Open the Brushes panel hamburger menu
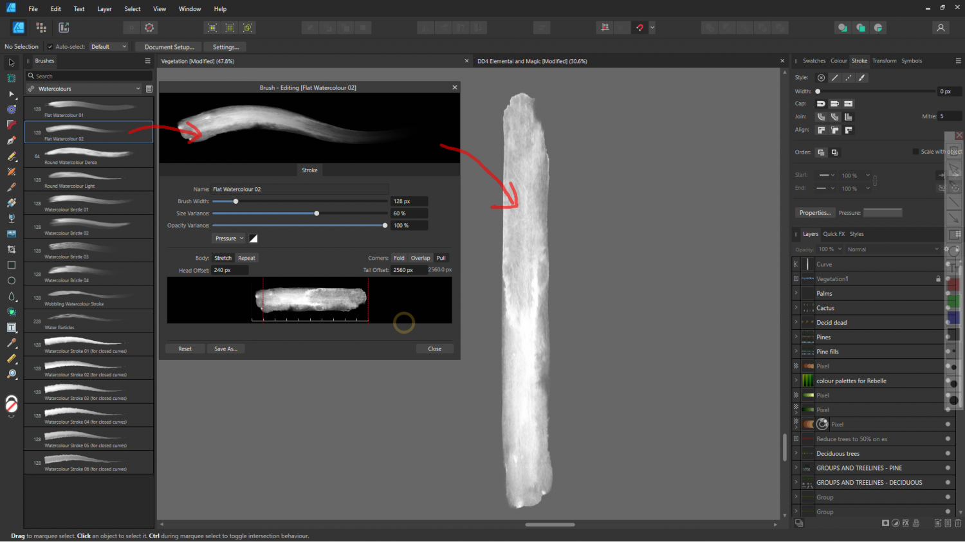The height and width of the screenshot is (542, 965). point(147,61)
